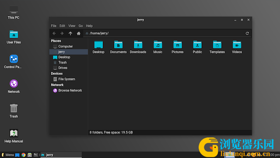Show desktop via blue taskbar icon
The image size is (280, 158).
[17, 155]
